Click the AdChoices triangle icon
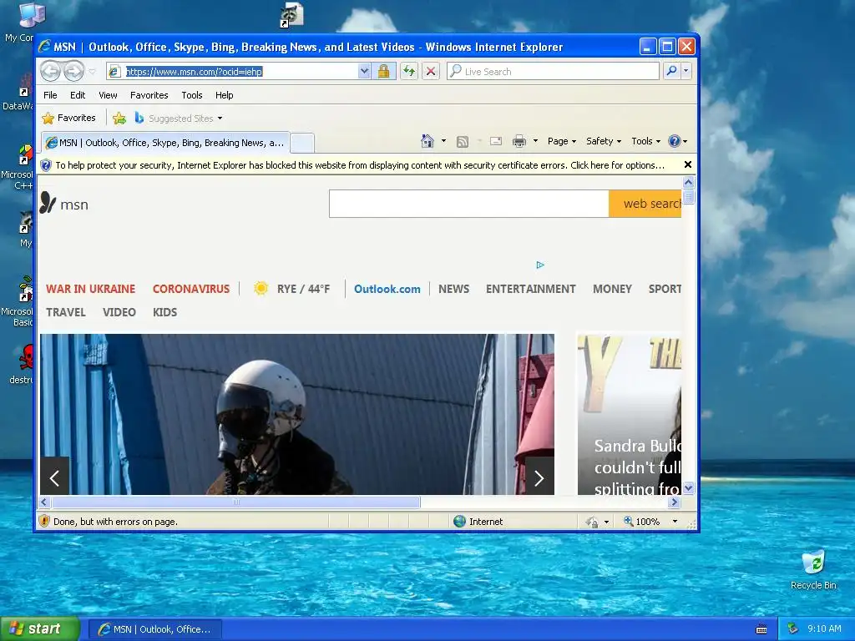855x641 pixels. [540, 265]
